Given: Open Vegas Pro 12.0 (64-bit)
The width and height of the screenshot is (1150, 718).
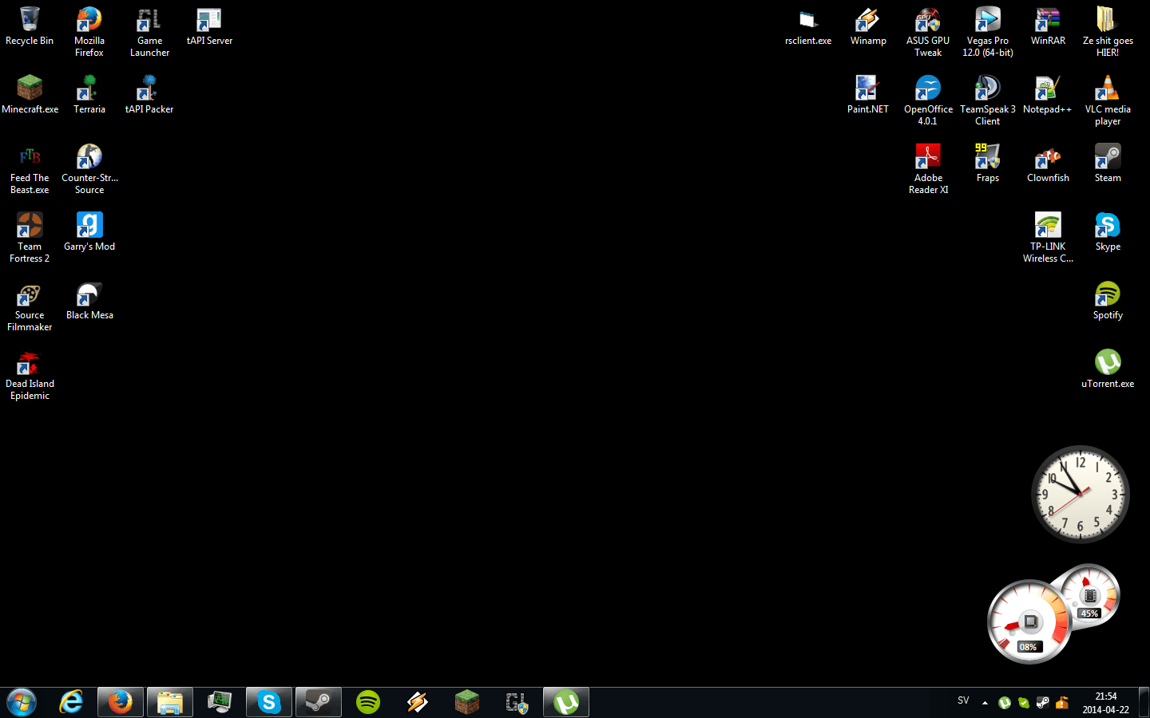Looking at the screenshot, I should coord(988,19).
